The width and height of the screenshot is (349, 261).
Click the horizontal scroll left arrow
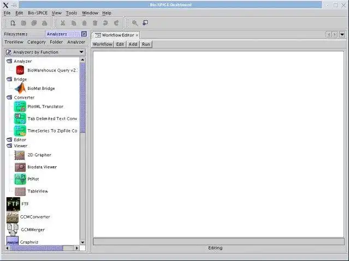[x=7, y=248]
